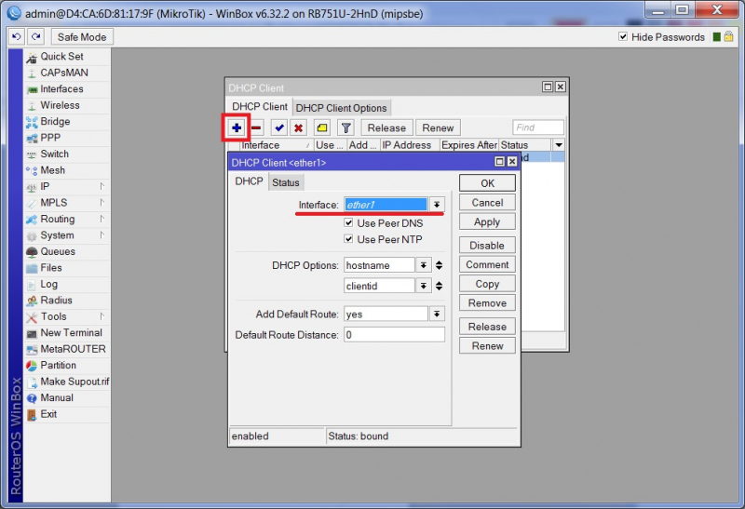Uncheck the Hide Passwords checkbox
The height and width of the screenshot is (509, 745).
tap(624, 37)
